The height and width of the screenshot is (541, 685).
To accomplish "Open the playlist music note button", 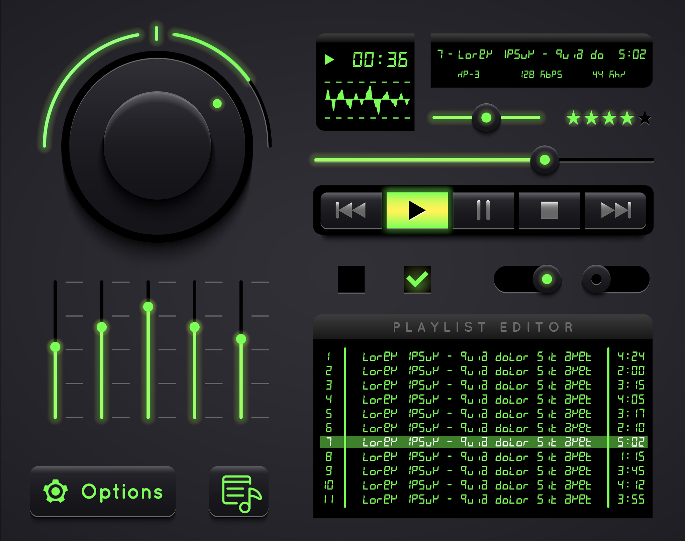I will click(x=239, y=491).
